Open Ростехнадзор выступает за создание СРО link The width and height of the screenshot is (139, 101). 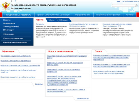coord(83,25)
